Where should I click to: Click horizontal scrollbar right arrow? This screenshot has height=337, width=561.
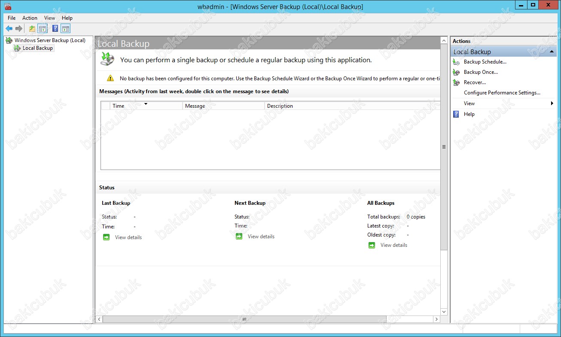tap(436, 319)
